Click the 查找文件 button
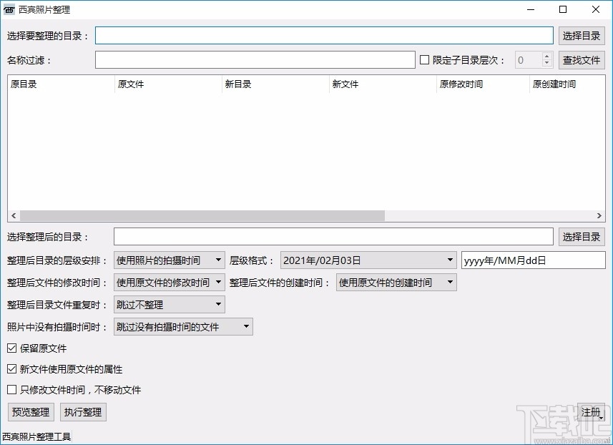The image size is (613, 445). tap(582, 60)
